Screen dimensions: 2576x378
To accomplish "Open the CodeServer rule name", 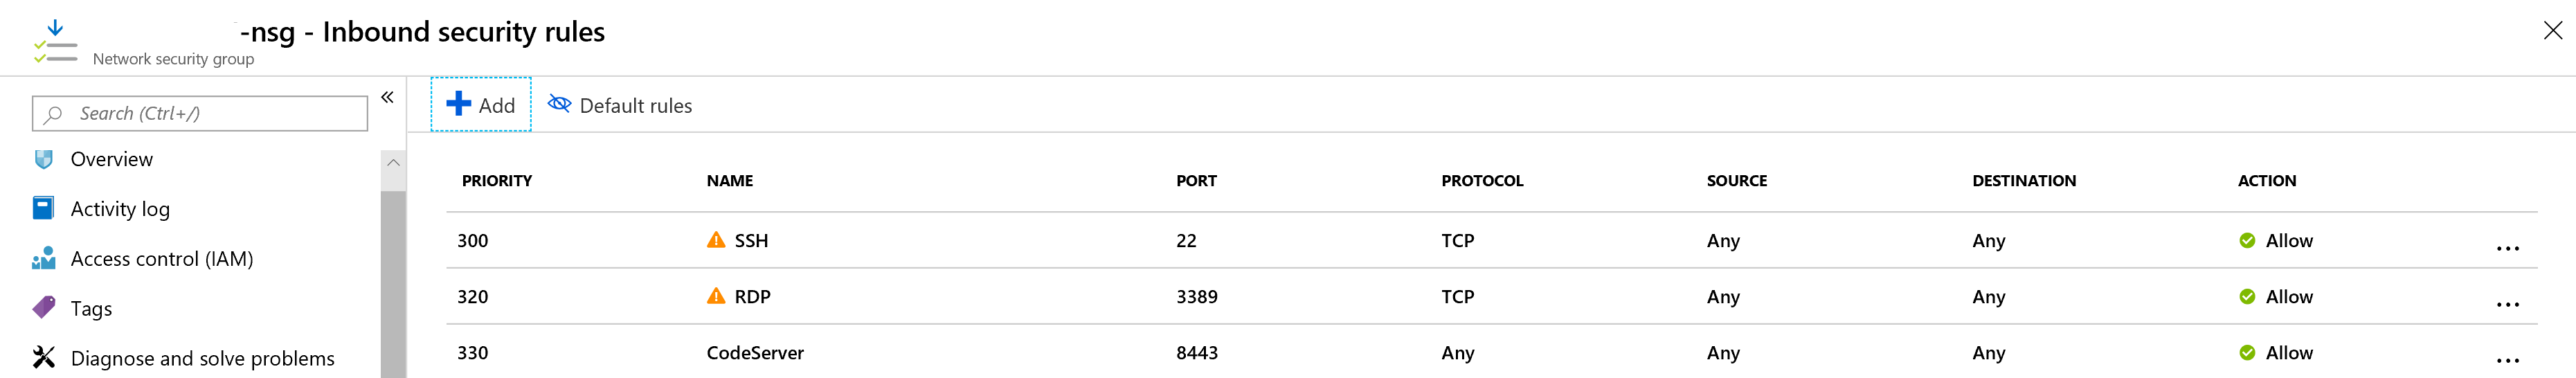I will point(755,353).
